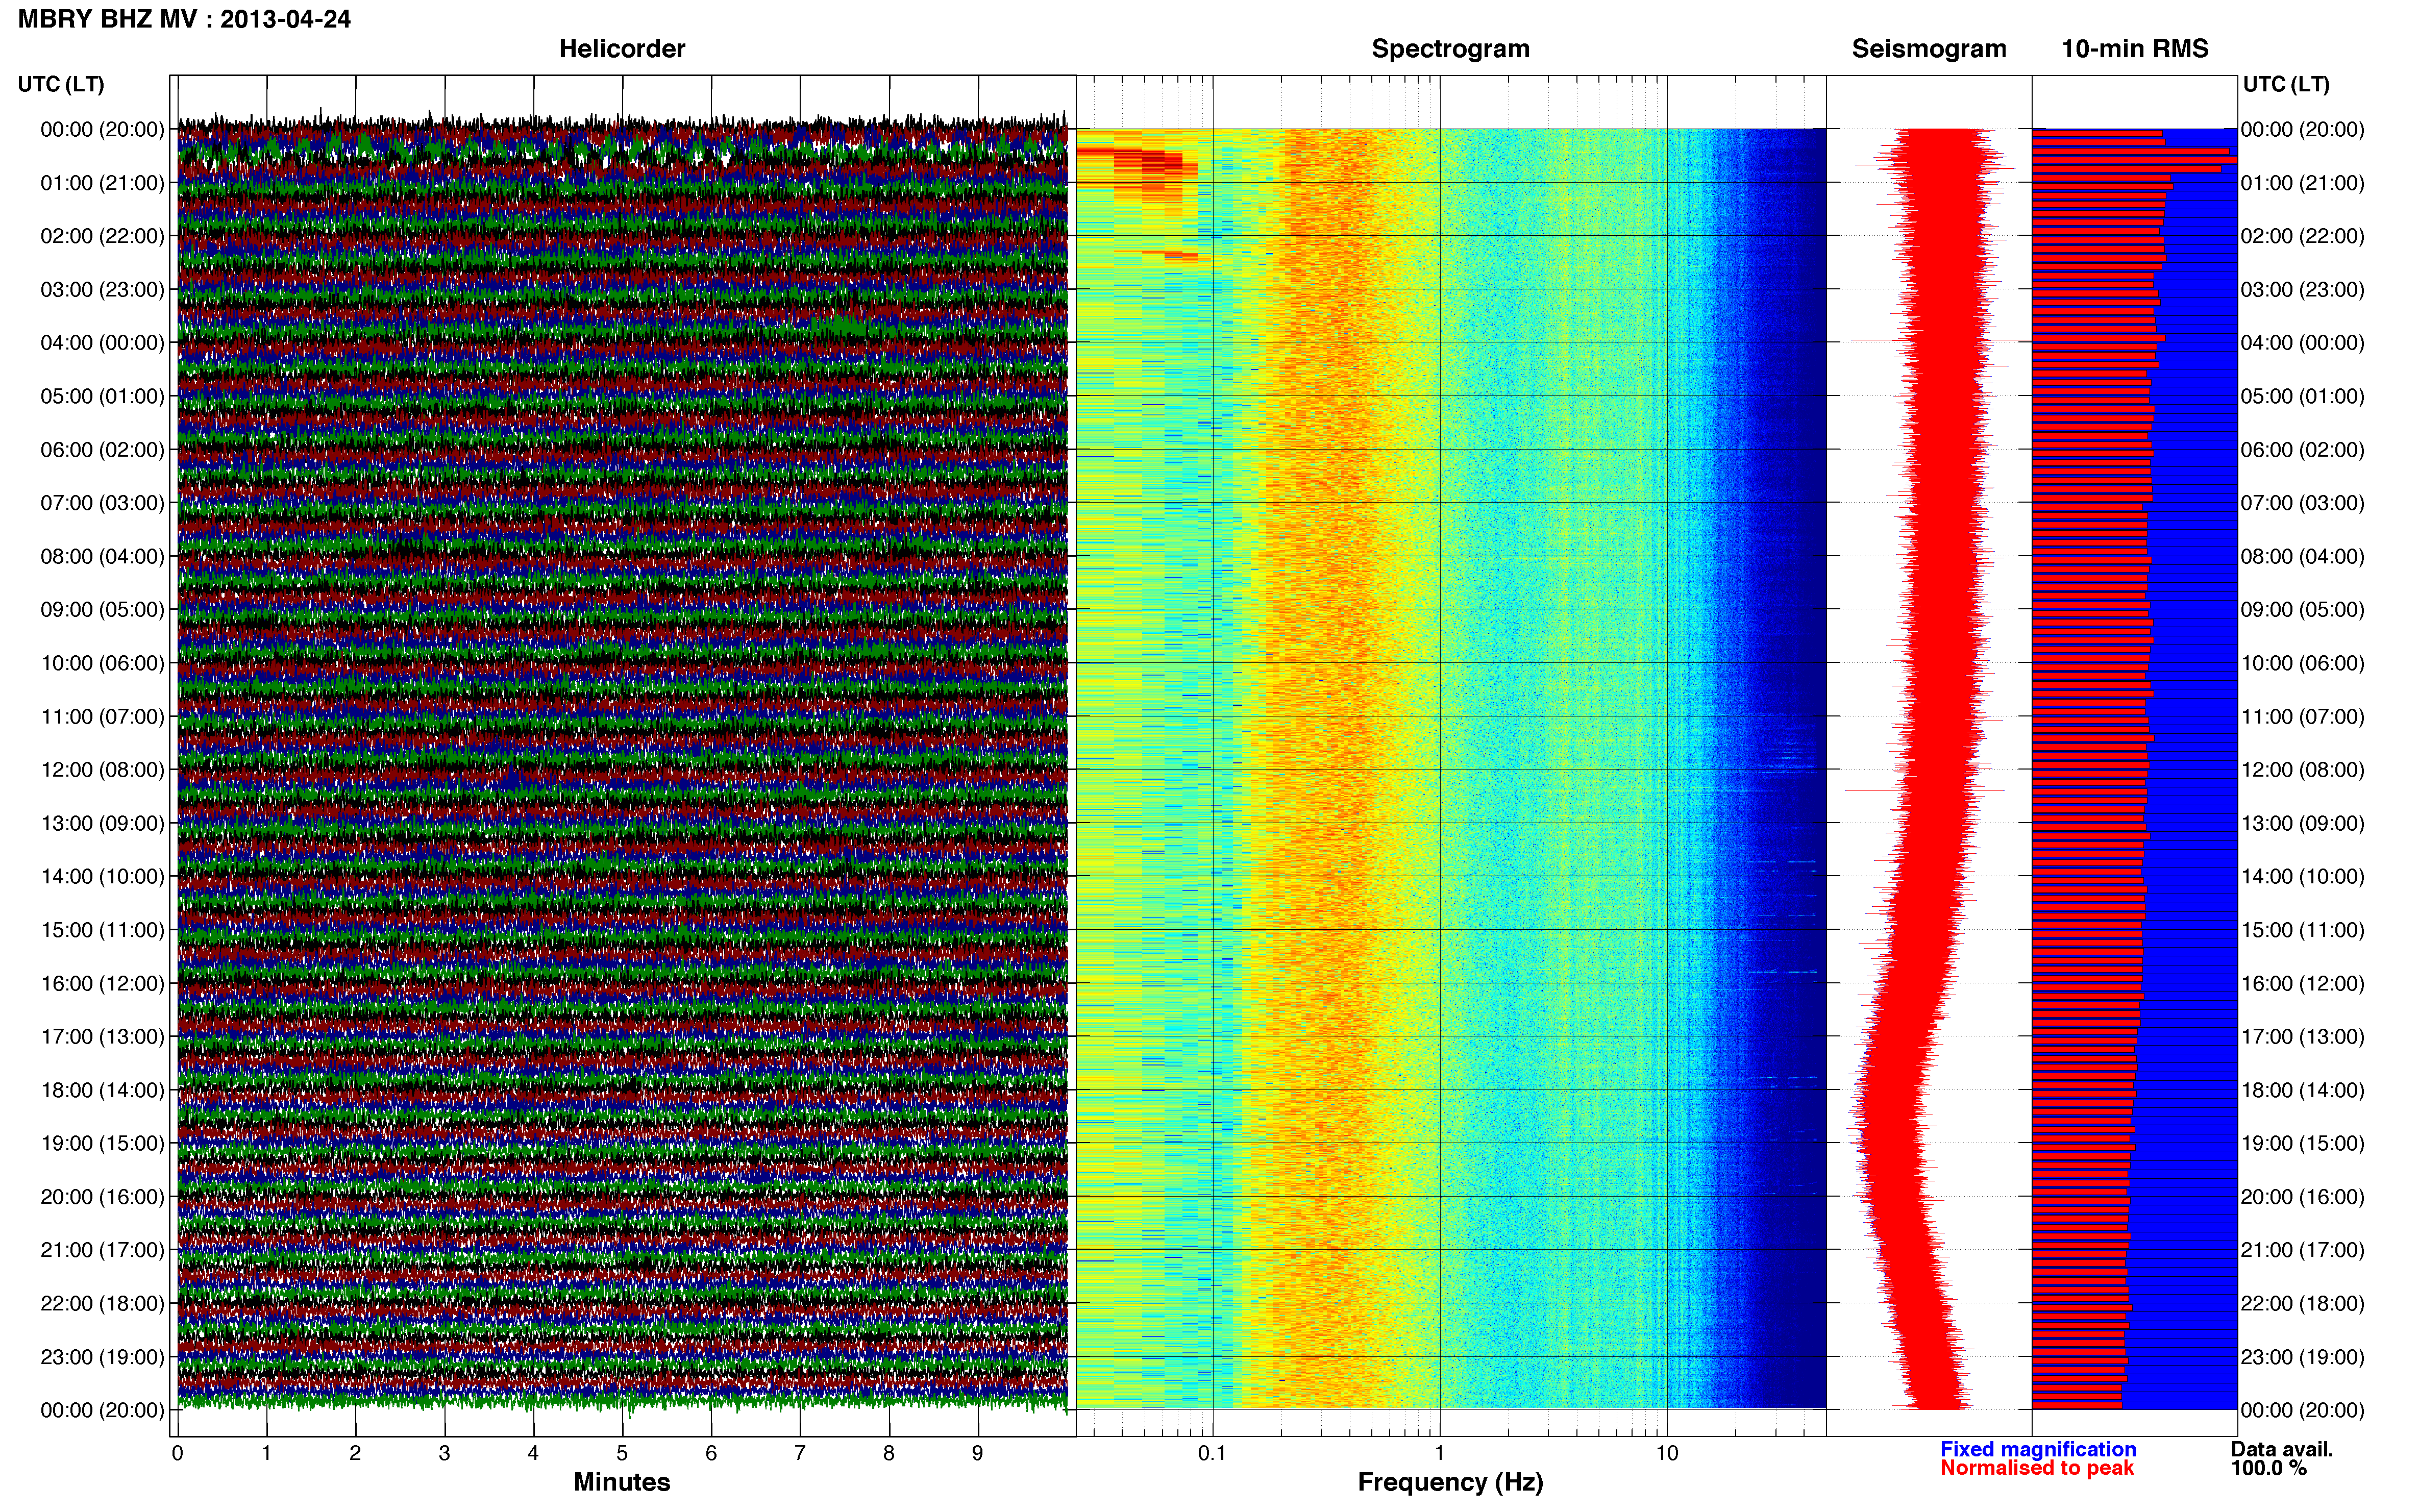Viewport: 2419px width, 1512px height.
Task: Click the 10 Hz frequency tick label
Action: 1666,1453
